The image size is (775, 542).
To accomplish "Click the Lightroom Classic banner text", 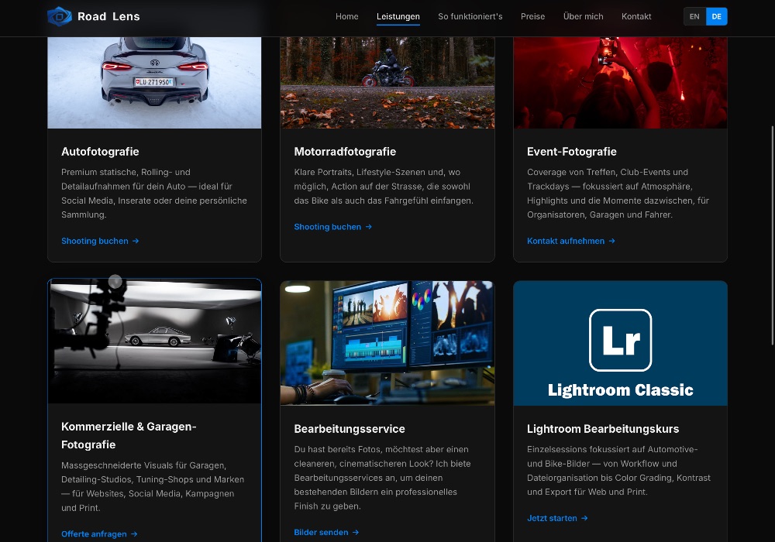I will (620, 390).
